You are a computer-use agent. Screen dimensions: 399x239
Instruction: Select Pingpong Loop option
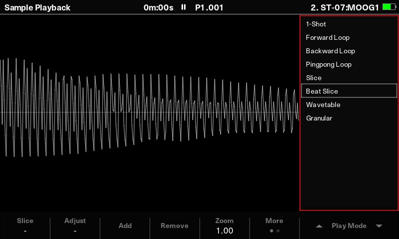[x=349, y=65]
